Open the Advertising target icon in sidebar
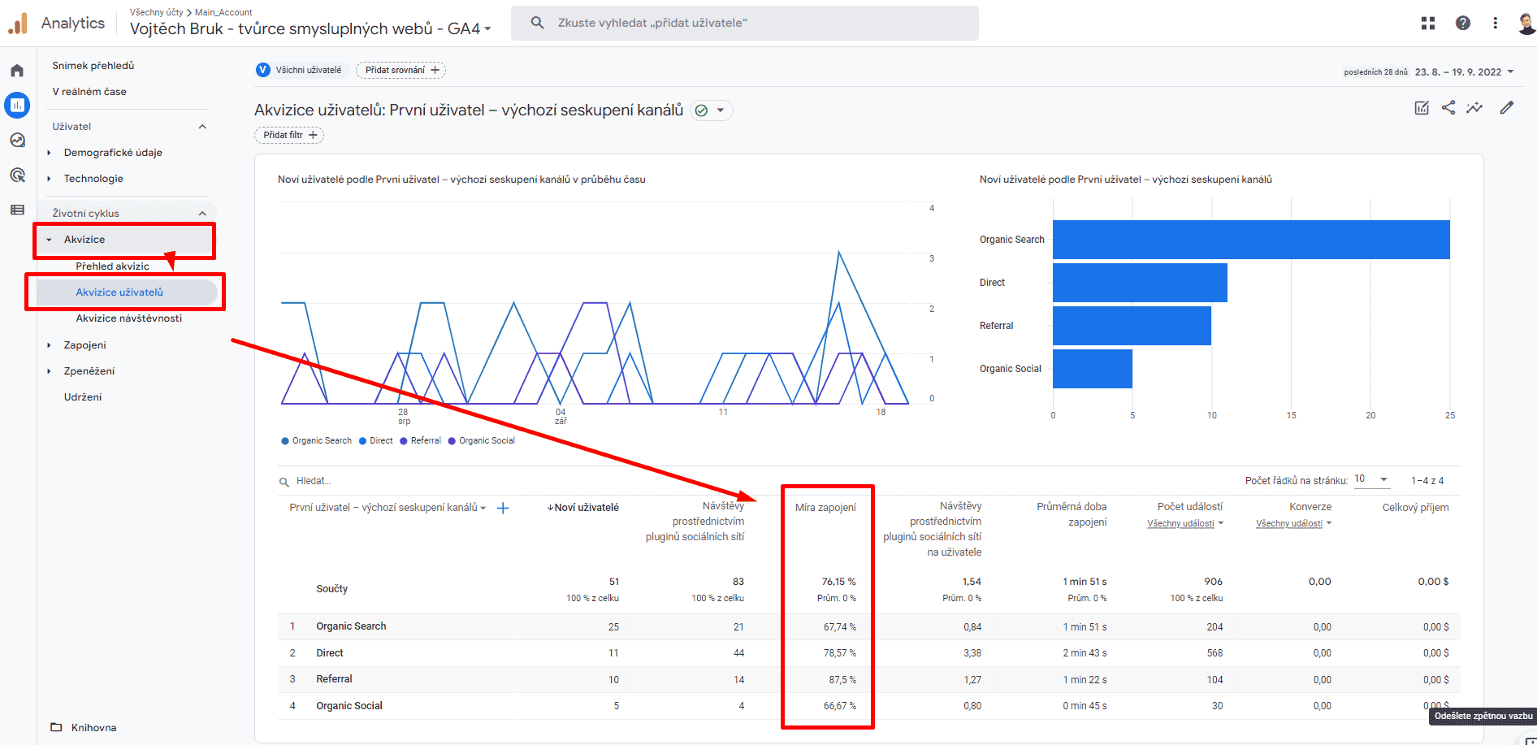This screenshot has width=1537, height=745. [x=17, y=175]
